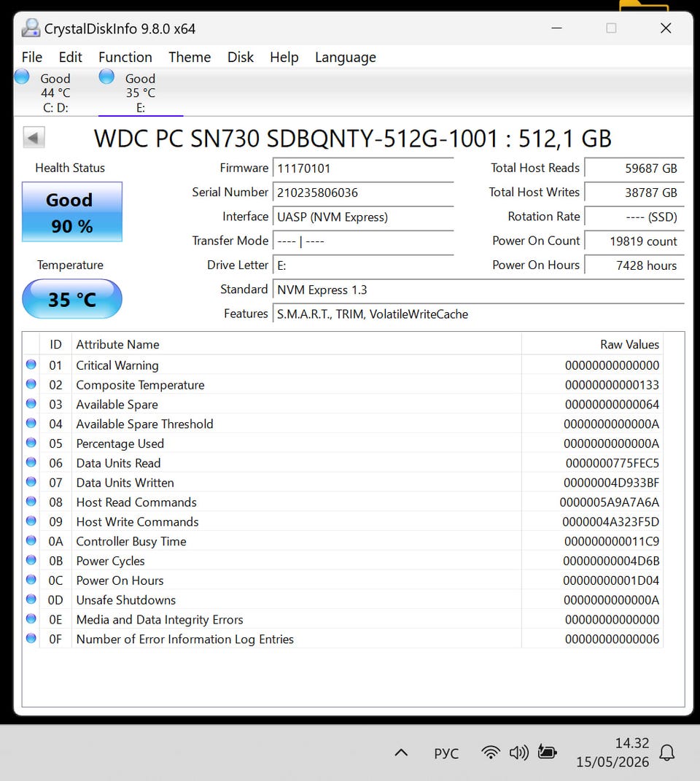
Task: Open the volume speaker tray icon
Action: [x=518, y=752]
